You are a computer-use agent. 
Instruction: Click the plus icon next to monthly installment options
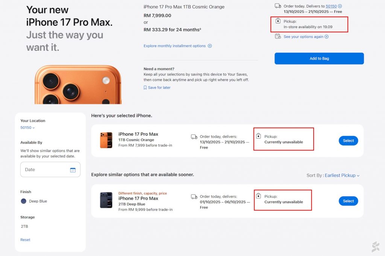click(210, 46)
